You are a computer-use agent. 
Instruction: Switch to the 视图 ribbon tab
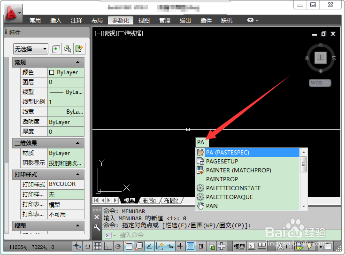click(144, 21)
